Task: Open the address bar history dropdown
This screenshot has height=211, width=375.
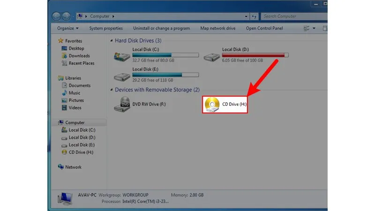Action: point(246,16)
